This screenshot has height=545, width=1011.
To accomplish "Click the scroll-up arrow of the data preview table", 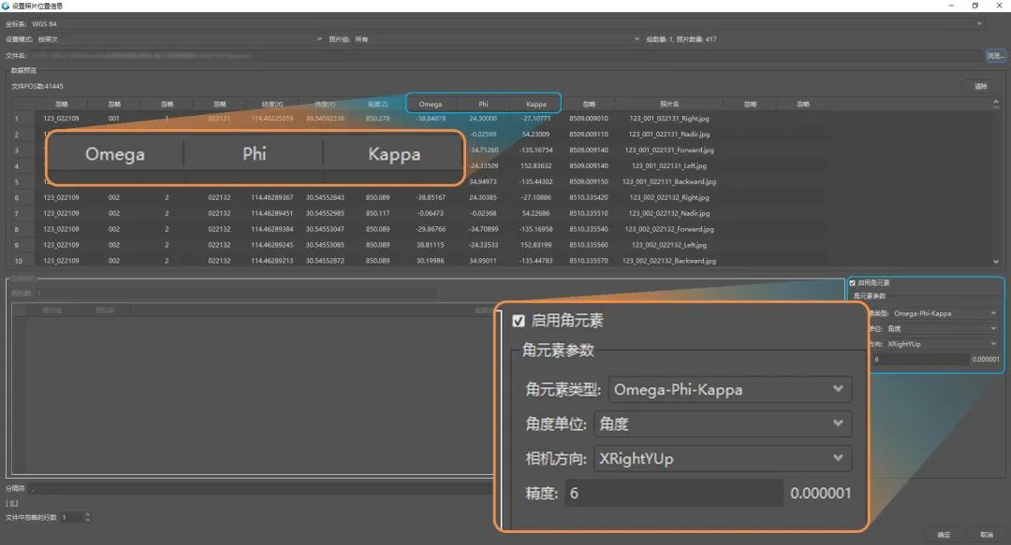I will tap(996, 103).
